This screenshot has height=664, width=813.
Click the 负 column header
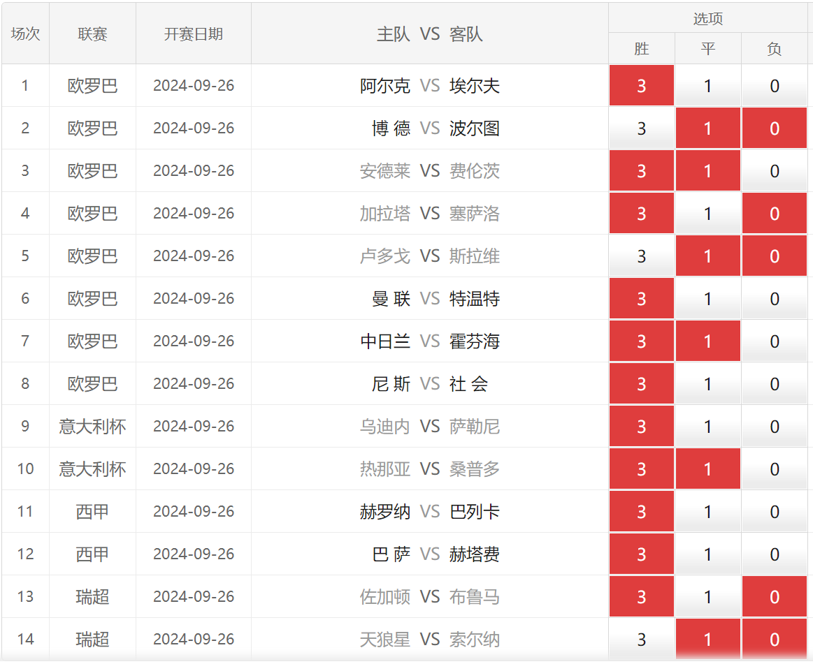(774, 49)
